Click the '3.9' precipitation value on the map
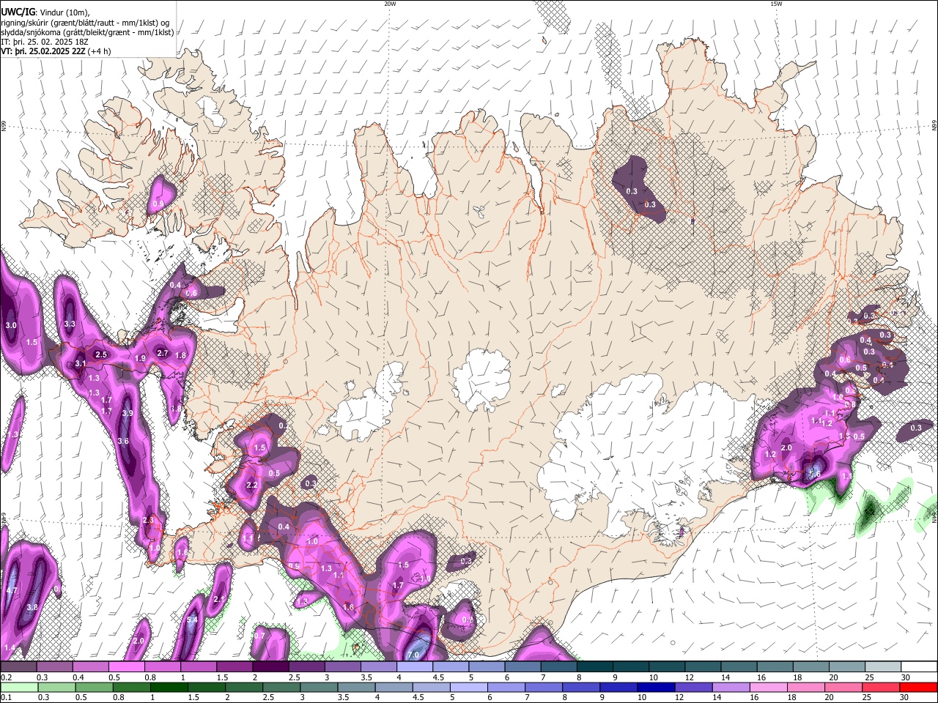The width and height of the screenshot is (938, 703). tap(128, 414)
